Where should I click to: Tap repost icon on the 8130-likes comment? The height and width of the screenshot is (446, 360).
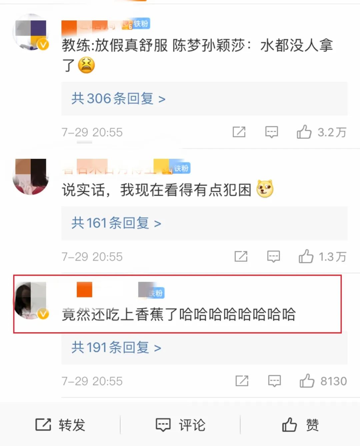pyautogui.click(x=242, y=381)
